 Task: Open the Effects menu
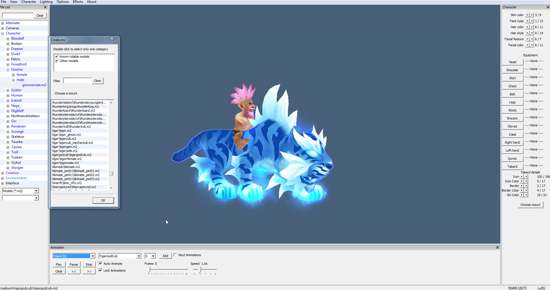click(x=78, y=2)
